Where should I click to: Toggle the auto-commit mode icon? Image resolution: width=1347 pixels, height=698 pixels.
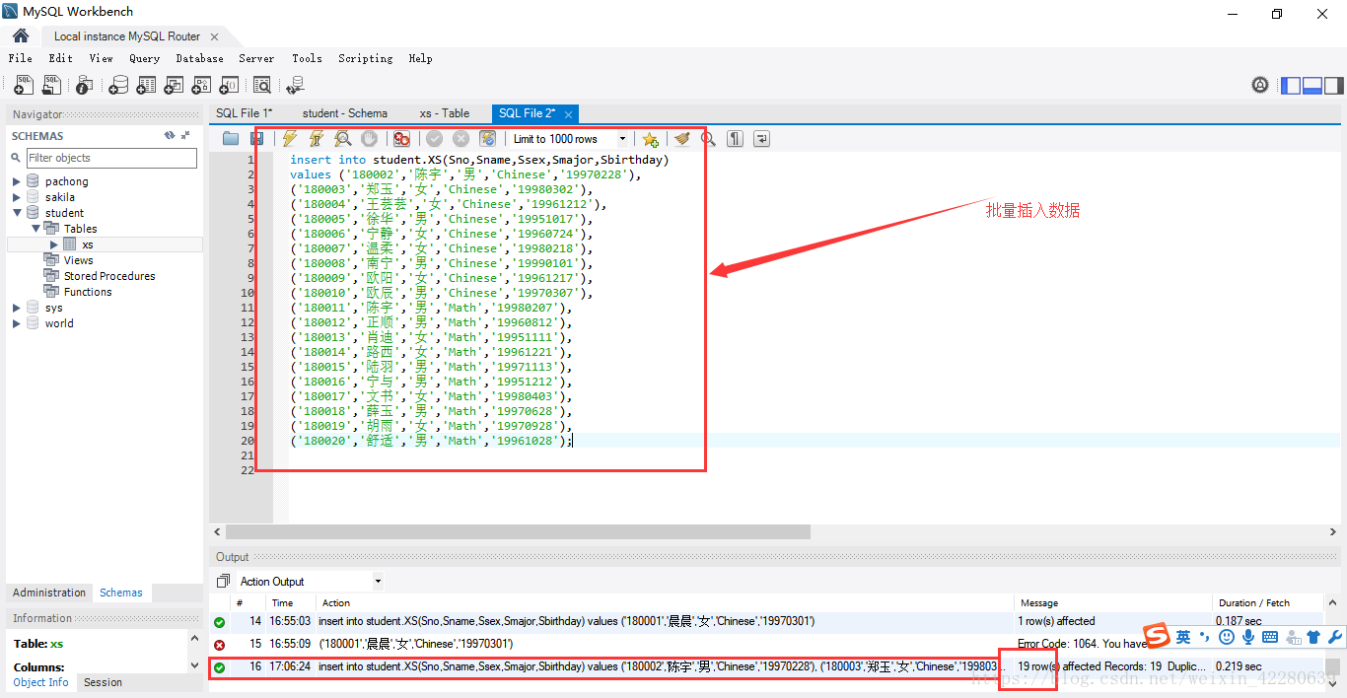(x=487, y=139)
